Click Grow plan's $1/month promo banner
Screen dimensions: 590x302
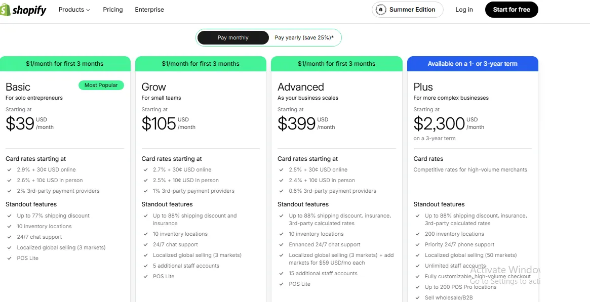coord(201,64)
